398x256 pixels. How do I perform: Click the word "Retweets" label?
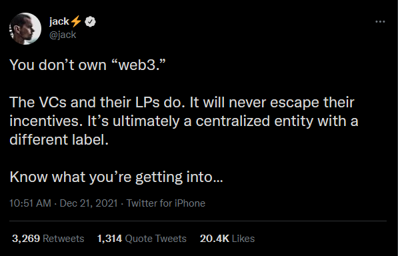(63, 239)
